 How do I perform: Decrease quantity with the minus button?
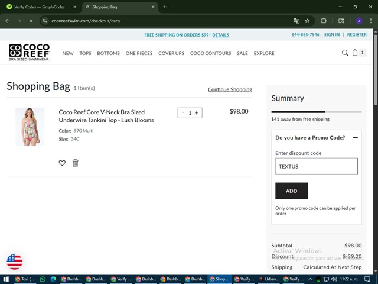pos(183,113)
